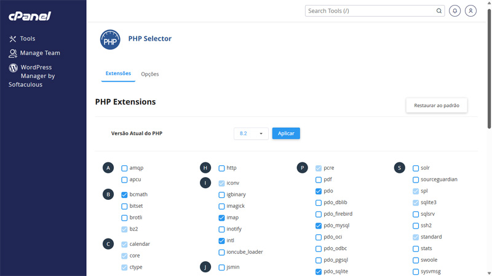Toggle the spl extension checkbox

(416, 191)
